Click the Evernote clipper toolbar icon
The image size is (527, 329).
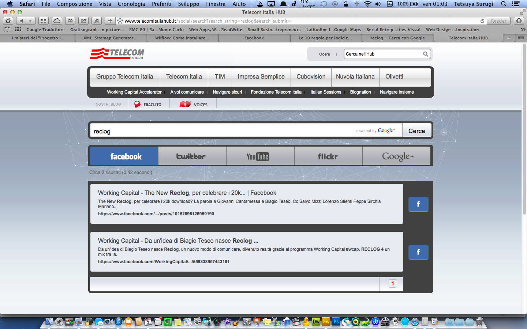97,21
